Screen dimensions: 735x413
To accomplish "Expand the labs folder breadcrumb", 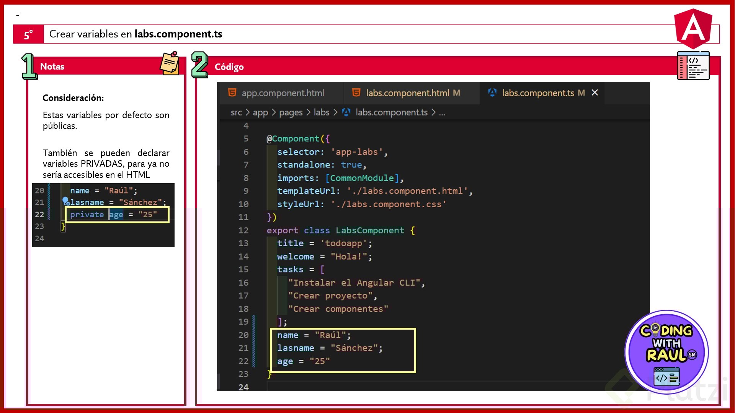I will (321, 112).
